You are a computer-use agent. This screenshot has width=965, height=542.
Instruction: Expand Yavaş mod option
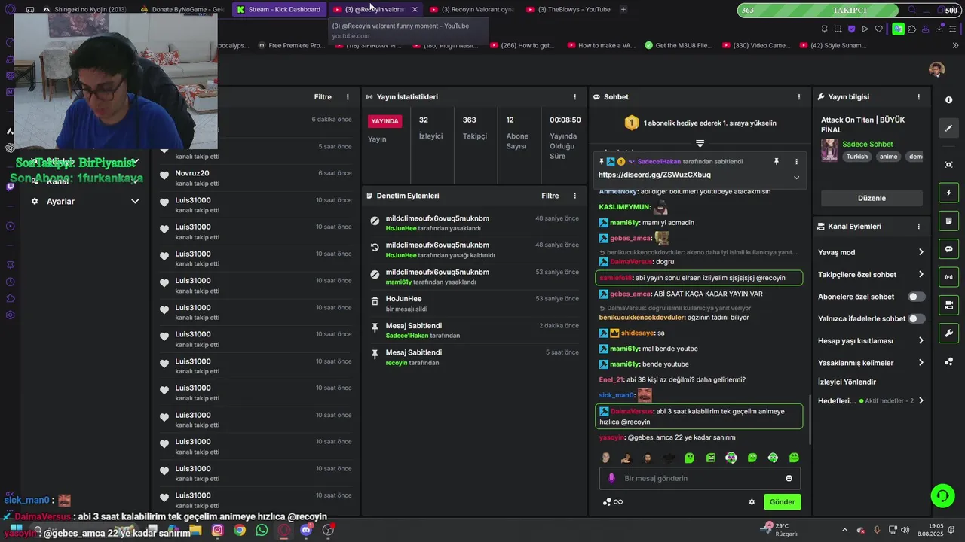pyautogui.click(x=921, y=252)
